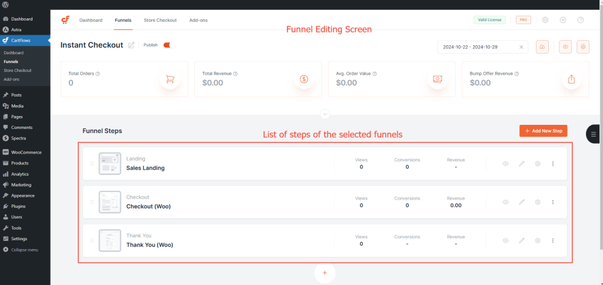
Task: Click the import cloud icon near date range
Action: pos(542,47)
